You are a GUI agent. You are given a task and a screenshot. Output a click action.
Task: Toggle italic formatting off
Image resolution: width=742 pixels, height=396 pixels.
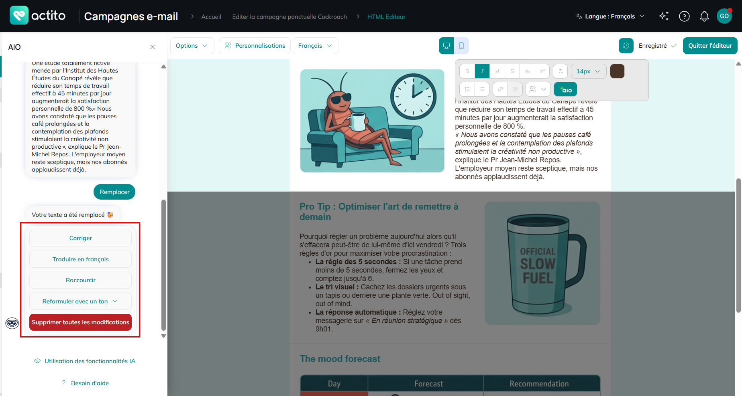(482, 71)
